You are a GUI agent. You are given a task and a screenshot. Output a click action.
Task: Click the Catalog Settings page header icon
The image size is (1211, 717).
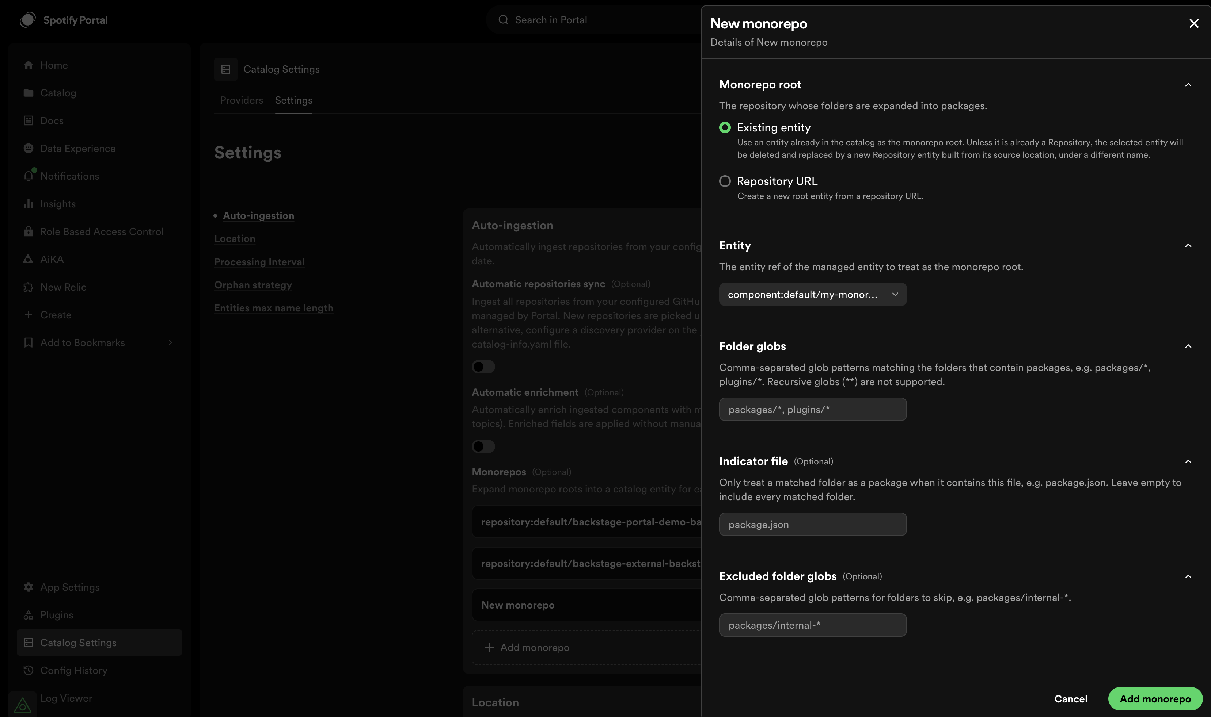coord(226,69)
